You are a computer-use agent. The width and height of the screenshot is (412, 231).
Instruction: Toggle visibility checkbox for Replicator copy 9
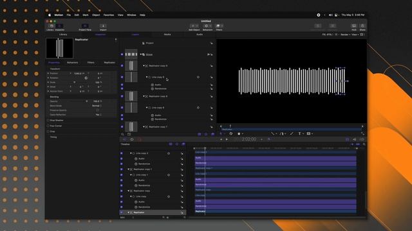(122, 65)
